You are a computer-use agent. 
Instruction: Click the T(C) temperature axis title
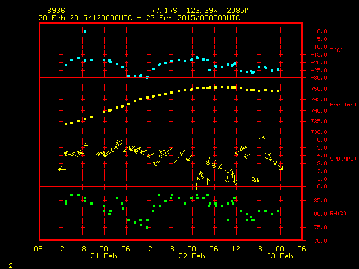(x=337, y=50)
